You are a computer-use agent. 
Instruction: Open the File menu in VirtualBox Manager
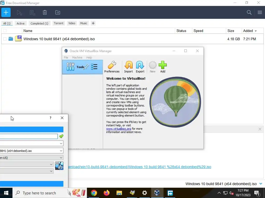point(66,57)
